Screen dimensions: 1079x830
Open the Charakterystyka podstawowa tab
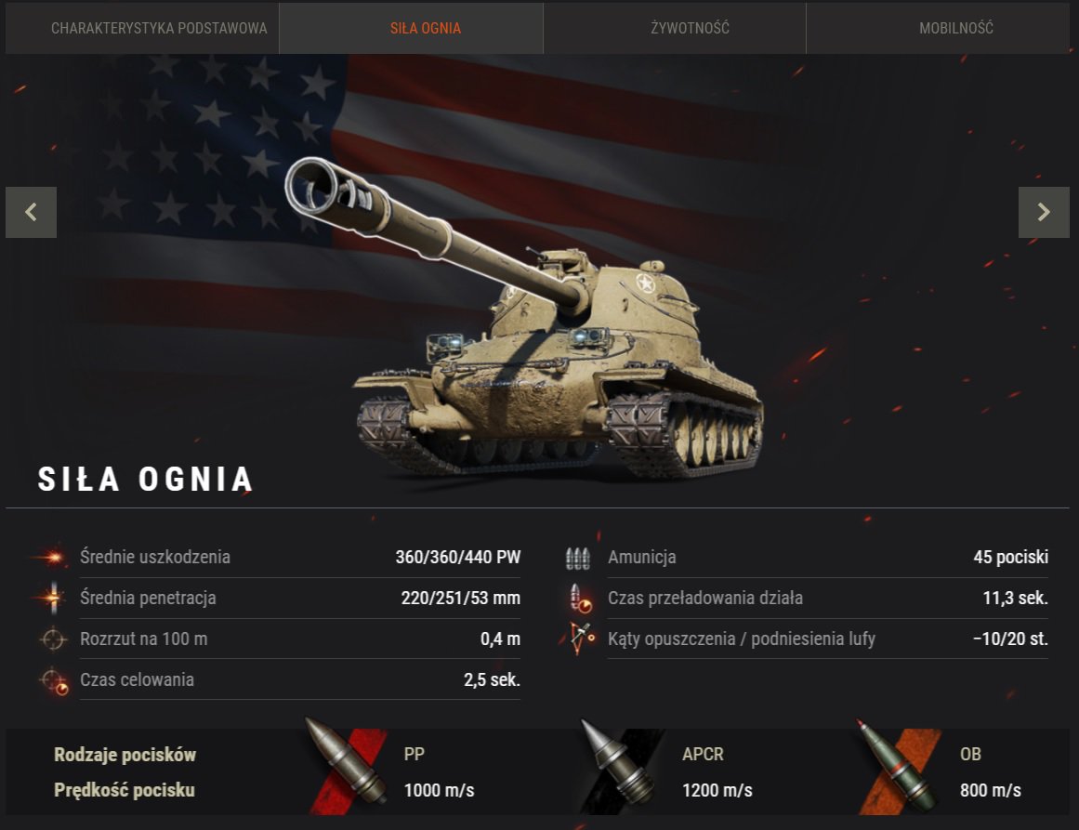[159, 28]
